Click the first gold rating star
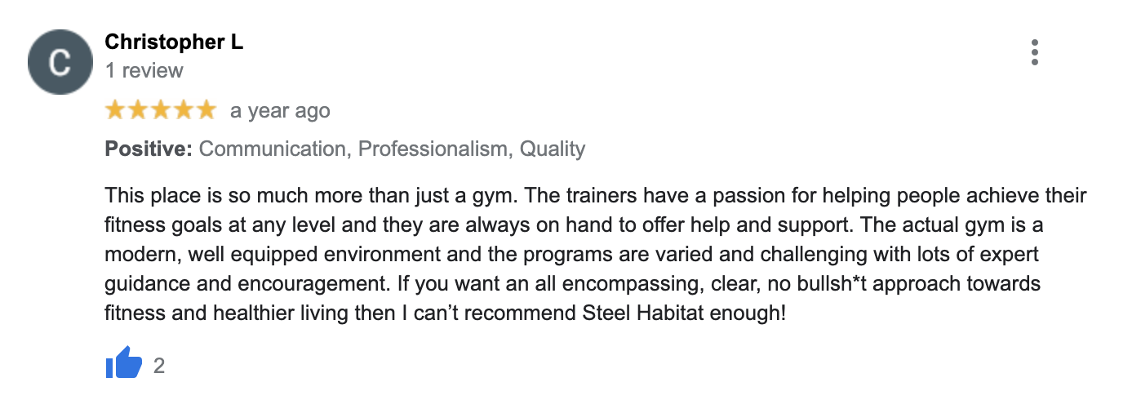The height and width of the screenshot is (400, 1141). point(115,110)
